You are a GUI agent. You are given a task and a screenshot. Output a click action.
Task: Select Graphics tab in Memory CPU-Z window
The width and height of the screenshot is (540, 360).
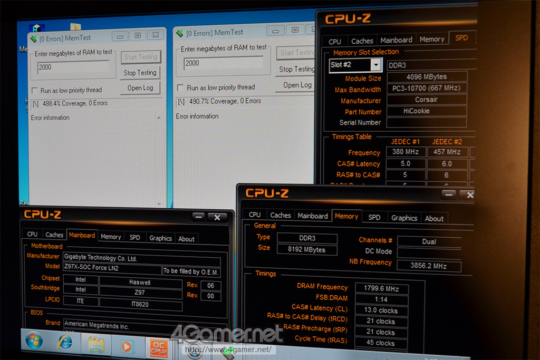pyautogui.click(x=404, y=218)
